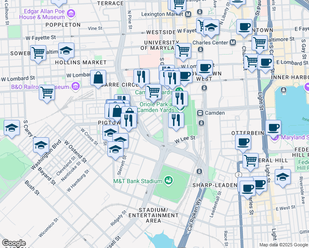Click the shopping bag marker near Barre Circle
This screenshot has width=309, height=248.
pos(98,78)
